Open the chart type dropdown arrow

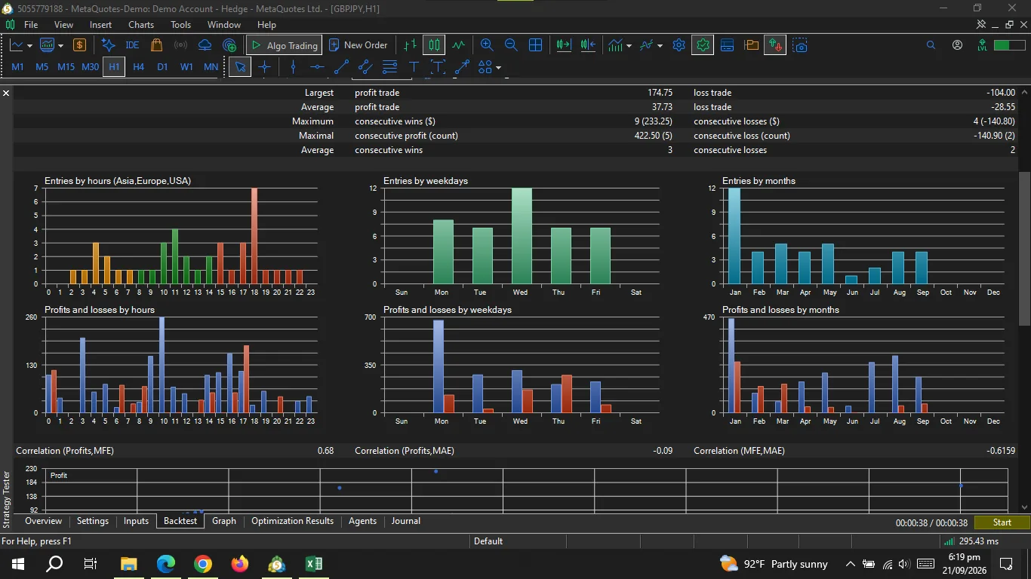[x=29, y=46]
